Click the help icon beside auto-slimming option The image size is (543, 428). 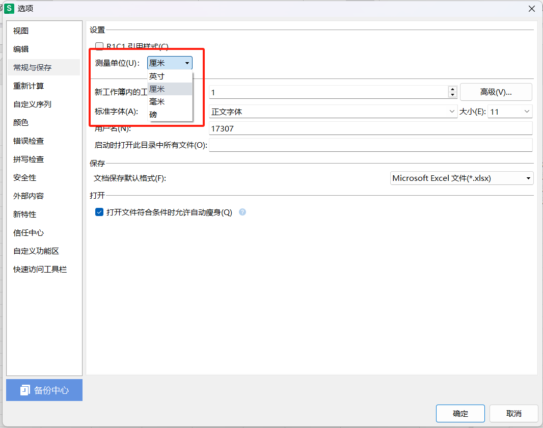pos(242,212)
